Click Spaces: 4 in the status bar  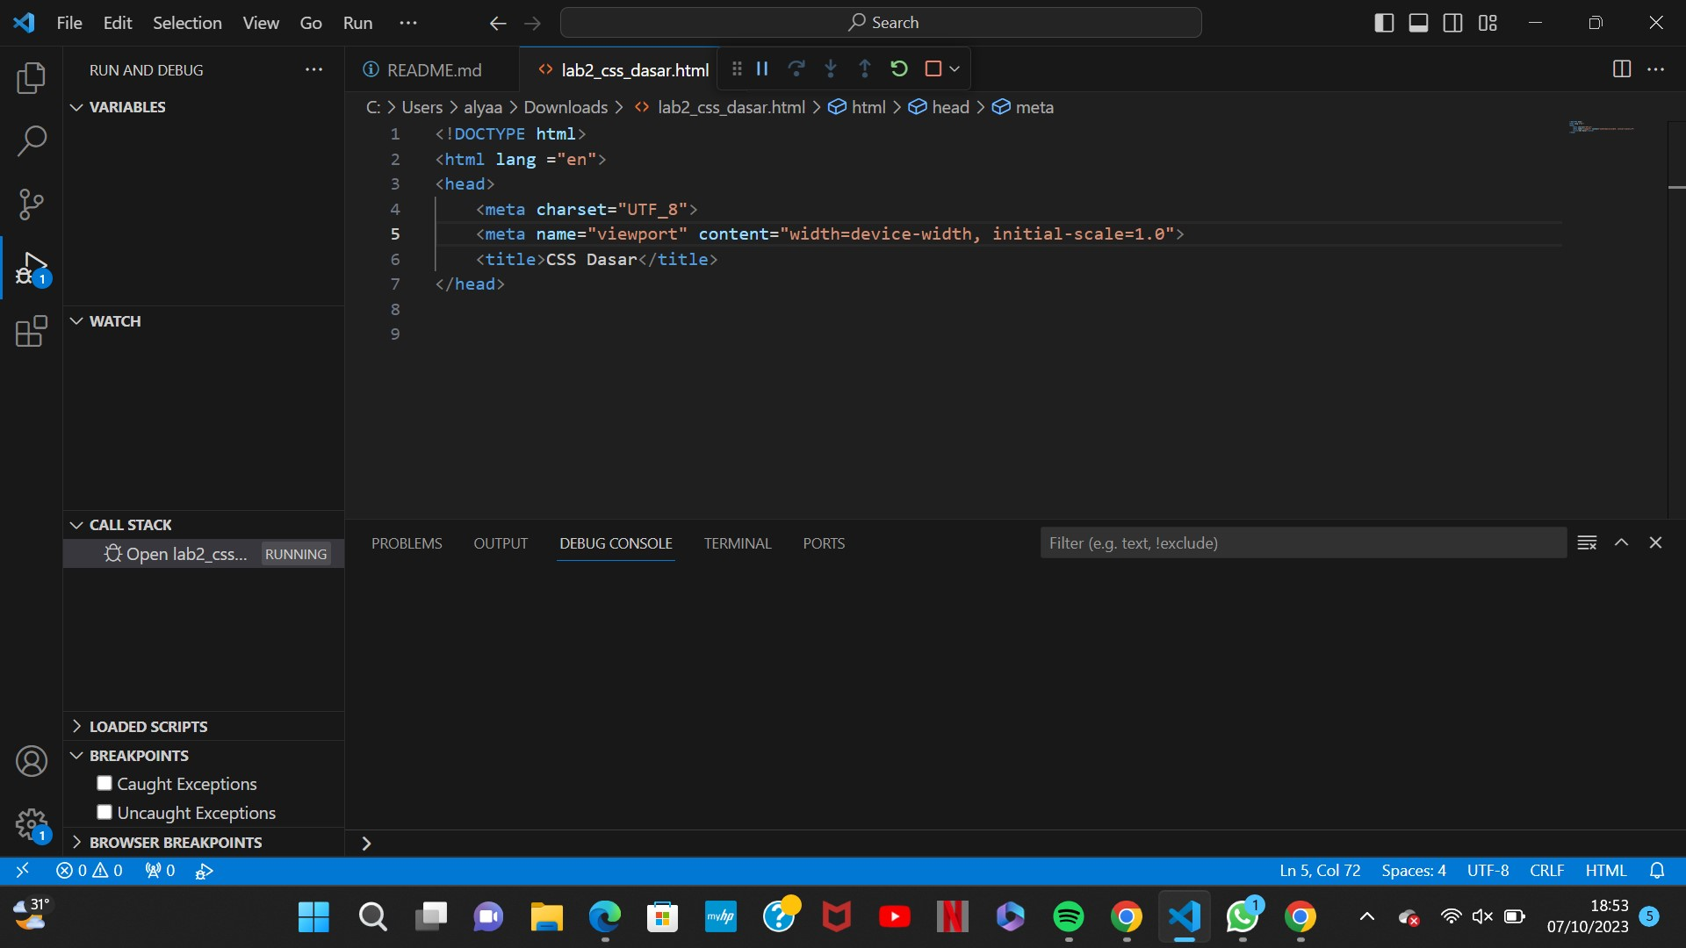(x=1413, y=870)
